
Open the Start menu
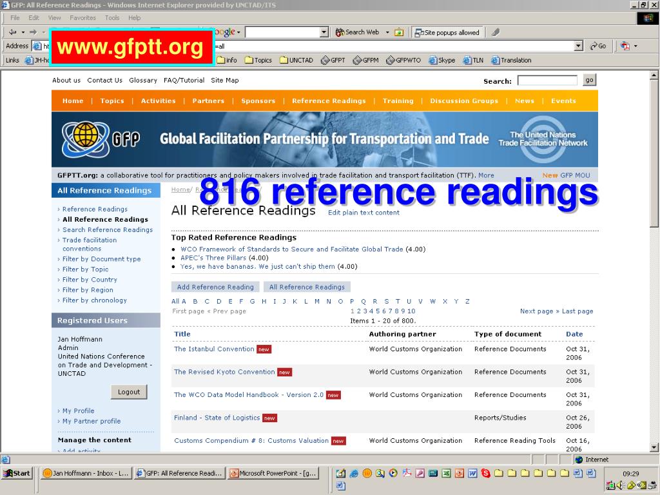pyautogui.click(x=17, y=473)
